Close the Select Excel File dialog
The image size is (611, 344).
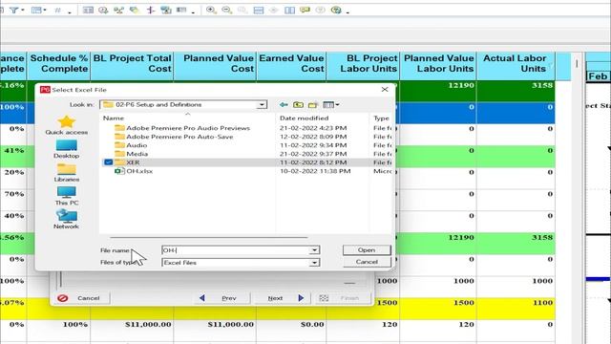click(x=385, y=89)
